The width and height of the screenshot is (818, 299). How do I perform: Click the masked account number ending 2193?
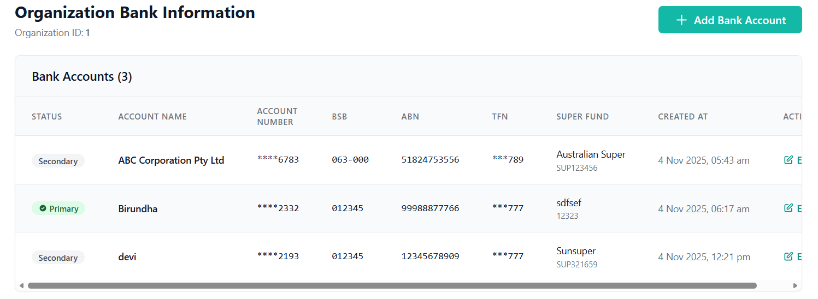tap(278, 256)
